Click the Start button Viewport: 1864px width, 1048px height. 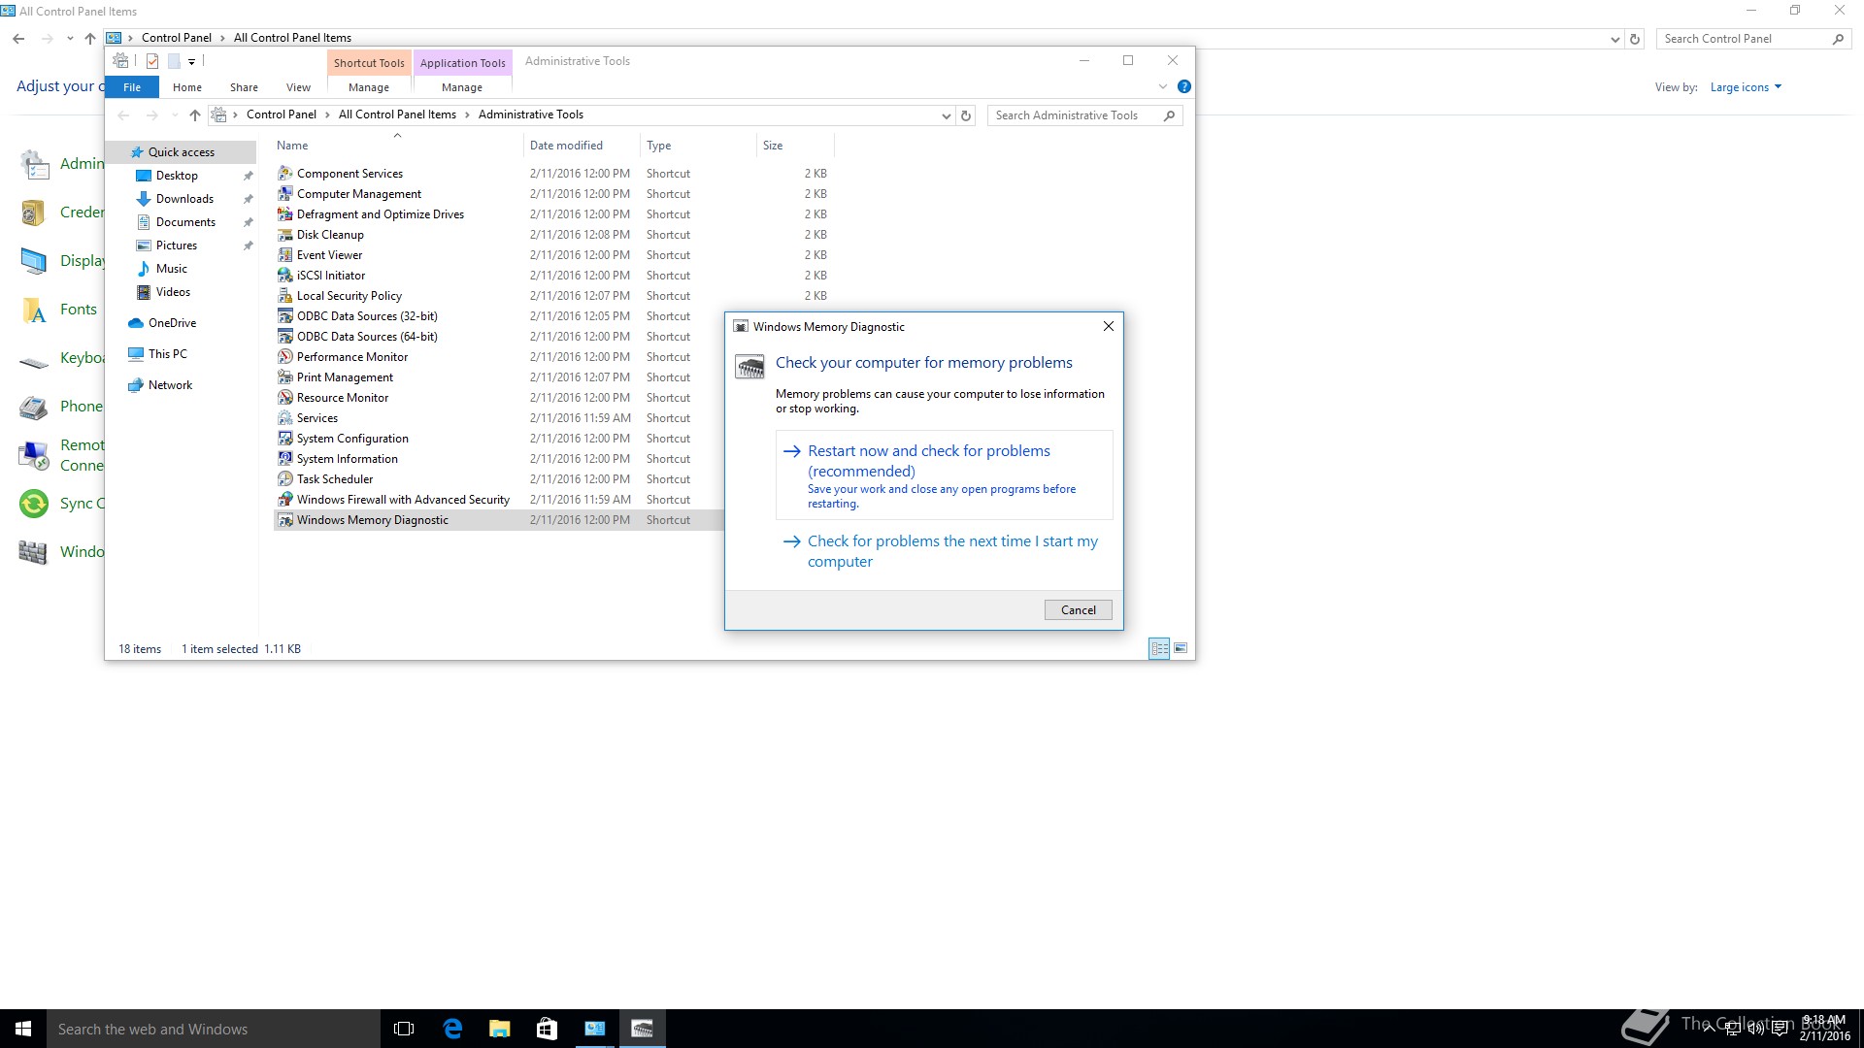(23, 1029)
